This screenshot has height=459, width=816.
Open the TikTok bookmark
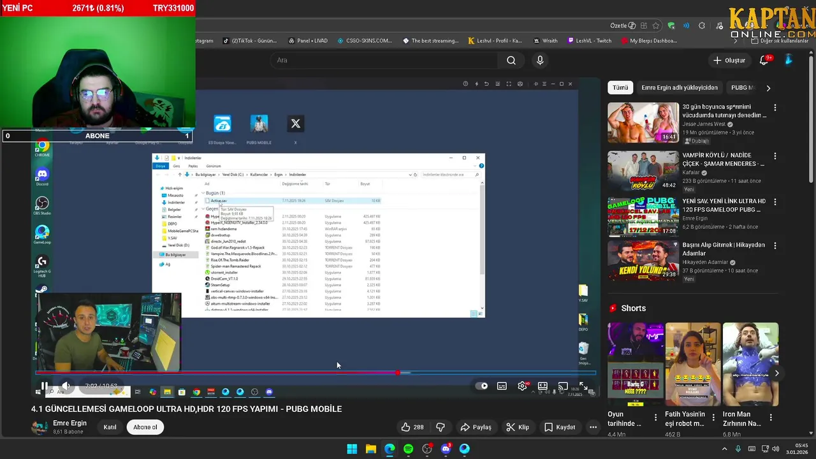click(x=250, y=41)
